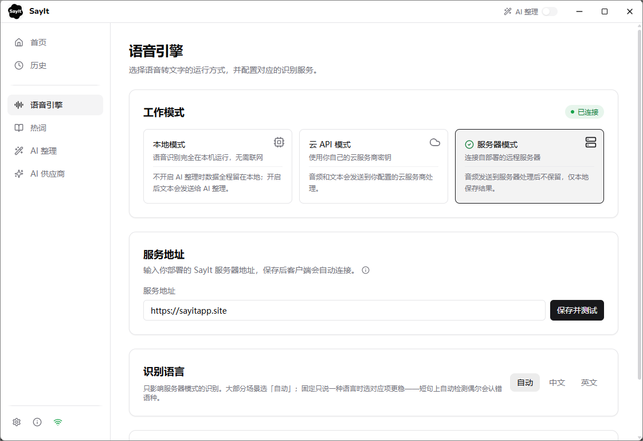This screenshot has height=441, width=643.
Task: Click the 识别语言 section heading
Action: [164, 372]
